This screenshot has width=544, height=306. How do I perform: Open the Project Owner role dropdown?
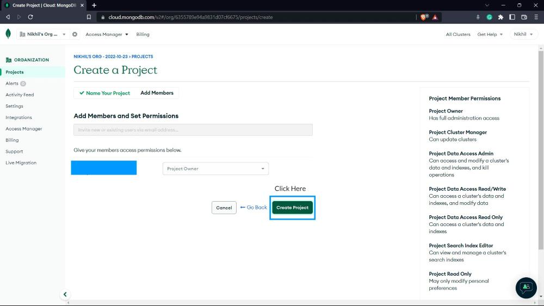pos(215,169)
